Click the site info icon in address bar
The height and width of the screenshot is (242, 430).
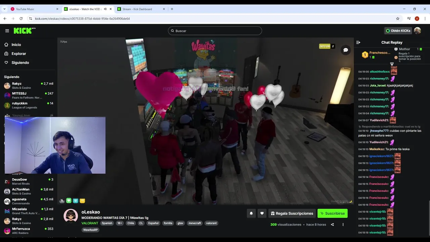pos(31,18)
